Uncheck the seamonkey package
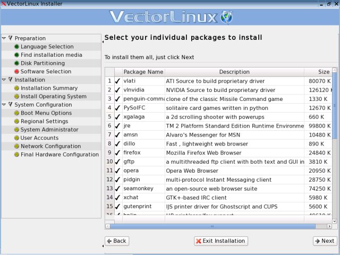 click(117, 189)
